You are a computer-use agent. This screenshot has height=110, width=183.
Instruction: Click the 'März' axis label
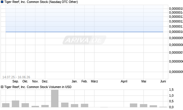pos(94,81)
